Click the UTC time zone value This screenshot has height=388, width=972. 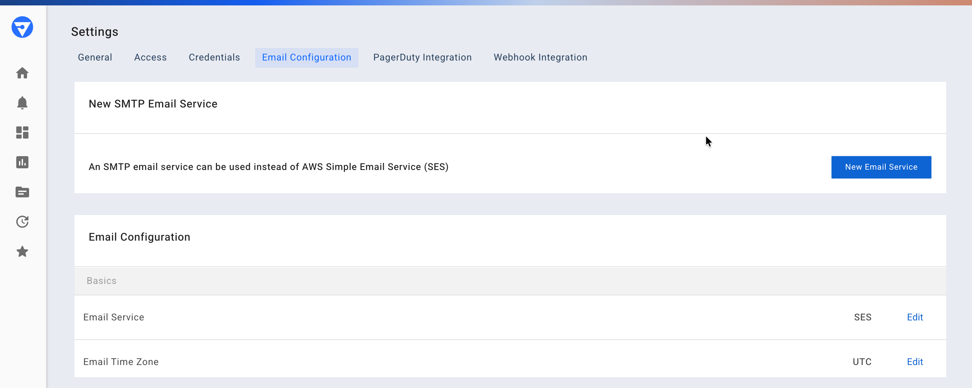862,362
